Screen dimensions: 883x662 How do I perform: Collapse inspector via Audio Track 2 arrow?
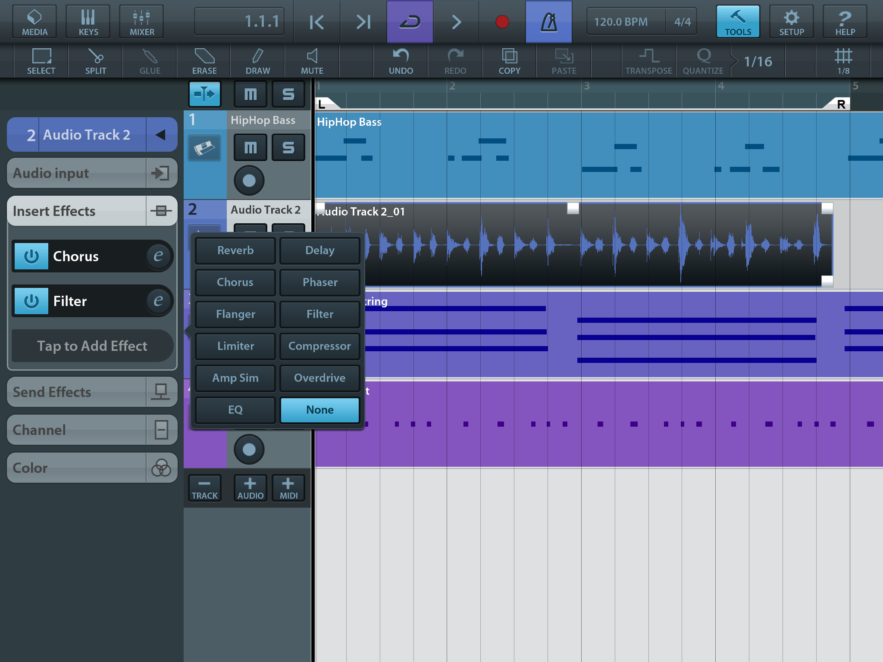coord(161,135)
